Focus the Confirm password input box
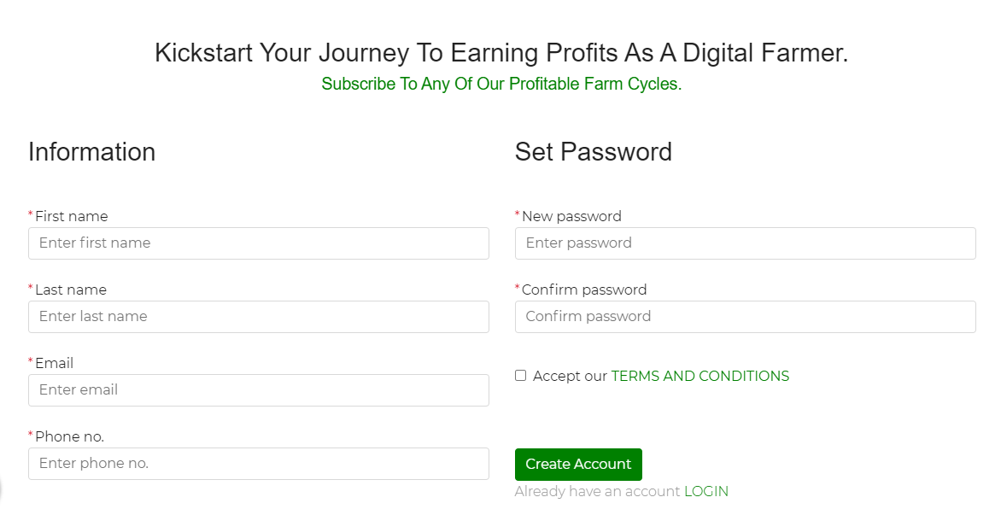This screenshot has height=509, width=1001. click(746, 317)
